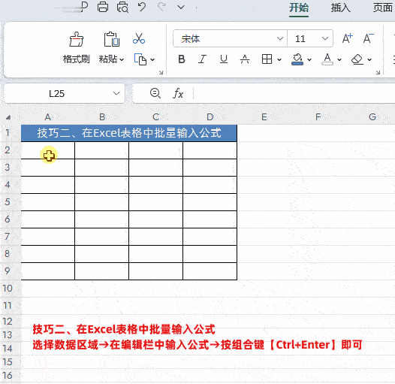Select column E header
The image size is (395, 384).
pos(264,117)
